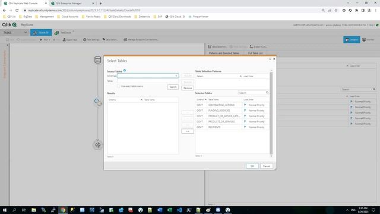The width and height of the screenshot is (380, 214).
Task: Click OK in the Select Tables dialog
Action: pyautogui.click(x=252, y=166)
